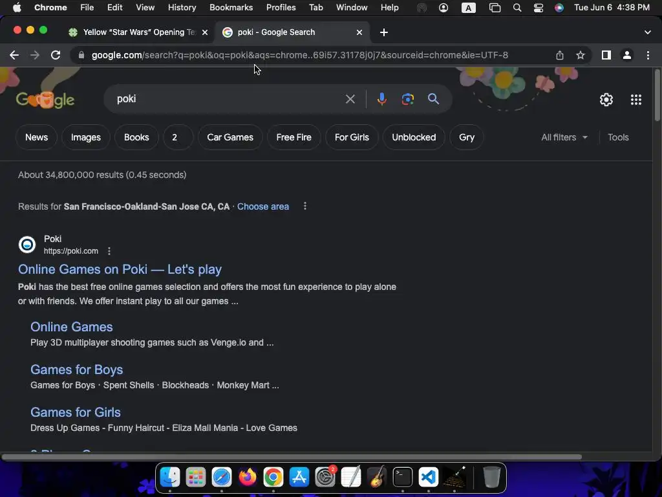Filter results by Images

[x=86, y=137]
